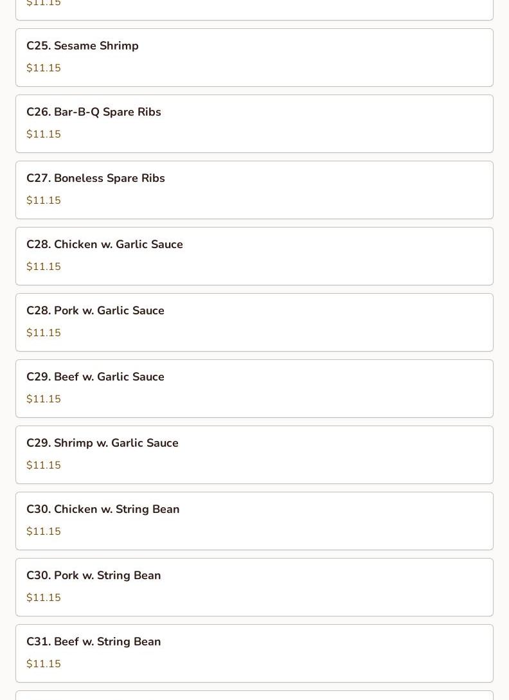Screen dimensions: 509x700
Task: Click price under Pork w. String Bean
Action: (x=44, y=598)
